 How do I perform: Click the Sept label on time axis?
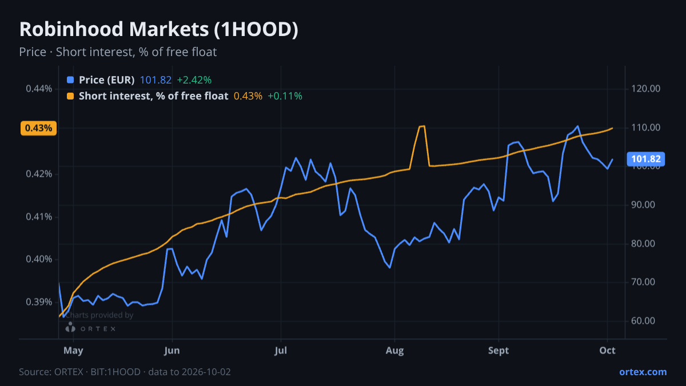click(499, 349)
